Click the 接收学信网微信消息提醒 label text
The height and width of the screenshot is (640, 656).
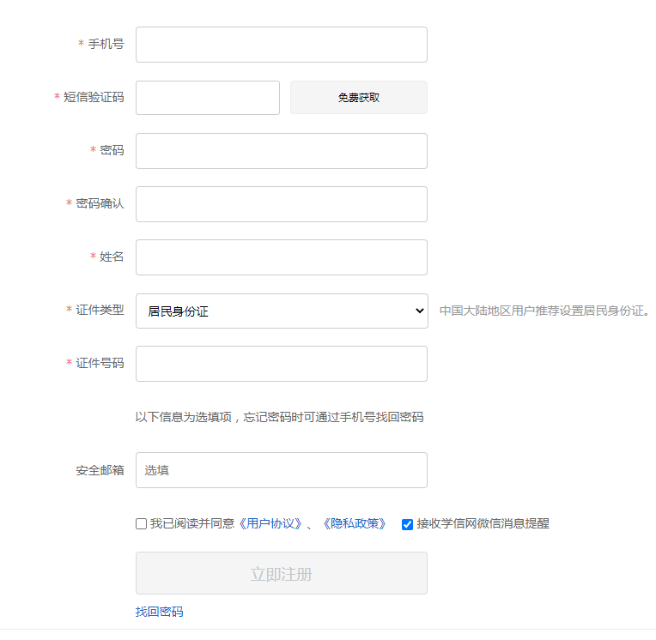tap(483, 523)
